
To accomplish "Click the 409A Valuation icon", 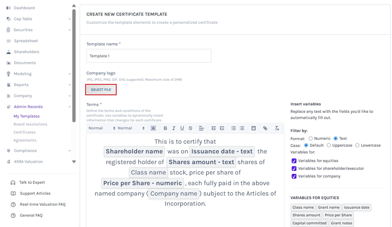I will pos(8,162).
